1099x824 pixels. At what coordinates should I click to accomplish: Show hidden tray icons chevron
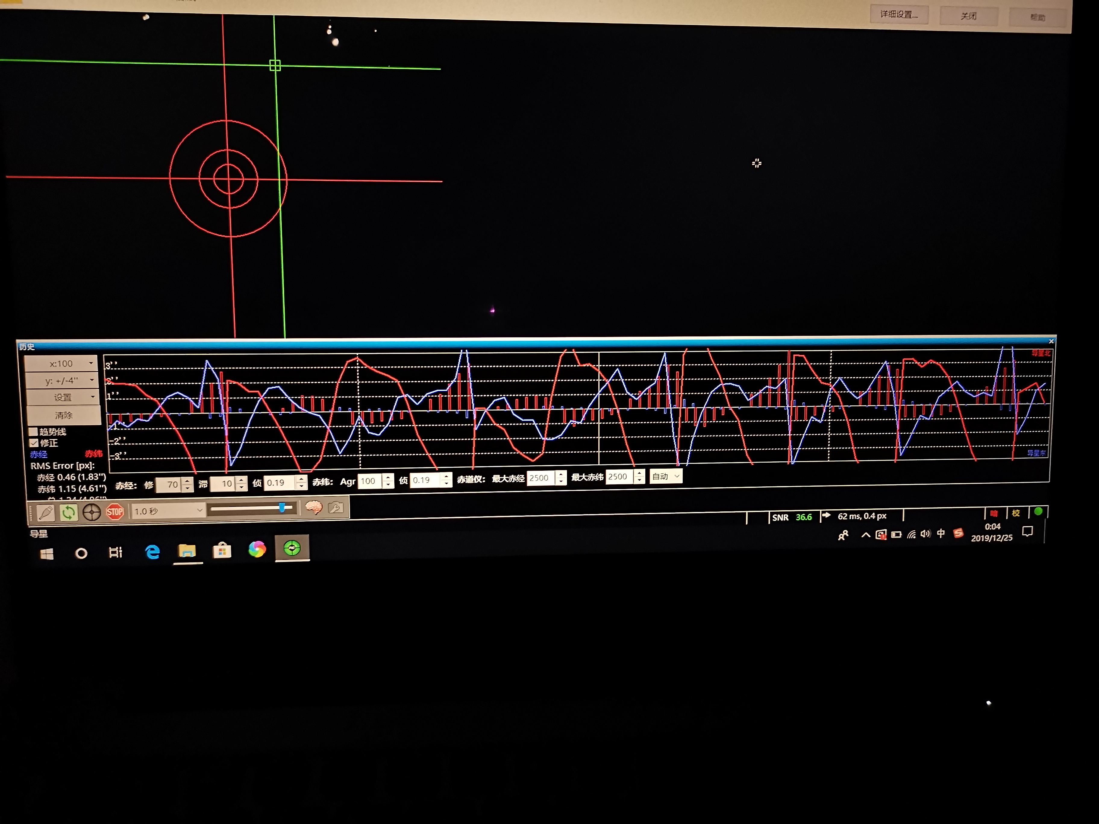866,535
